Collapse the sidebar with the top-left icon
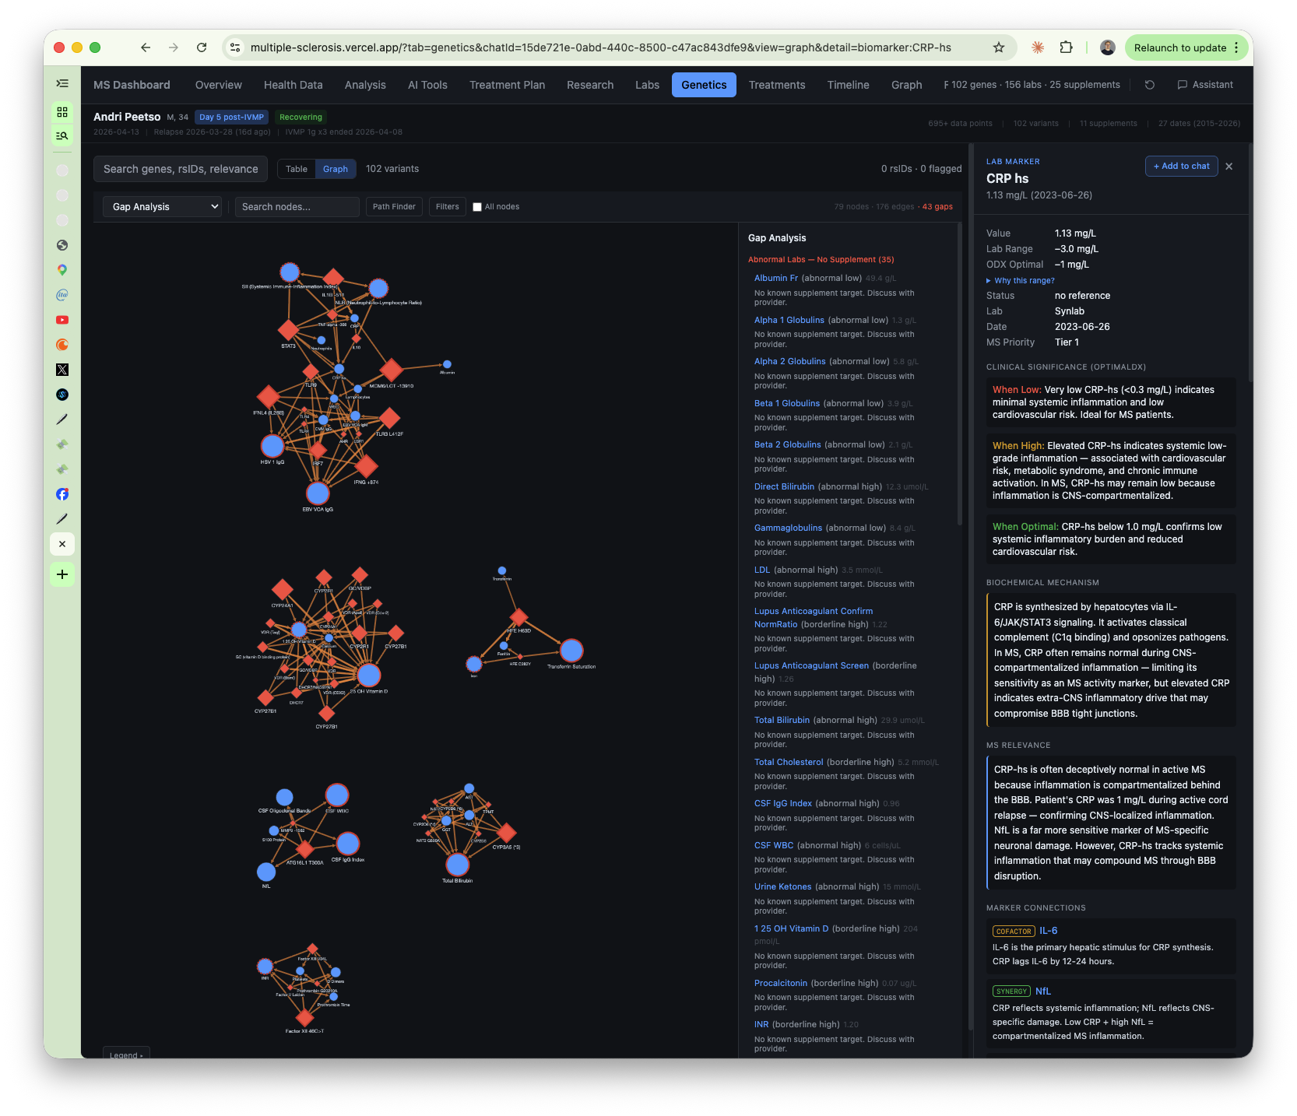This screenshot has width=1297, height=1116. coord(62,83)
